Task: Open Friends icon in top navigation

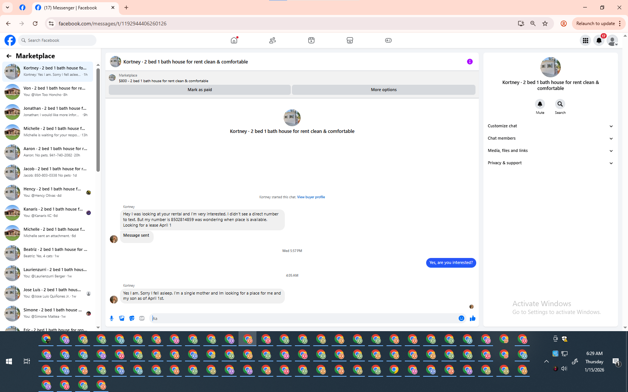Action: click(273, 40)
